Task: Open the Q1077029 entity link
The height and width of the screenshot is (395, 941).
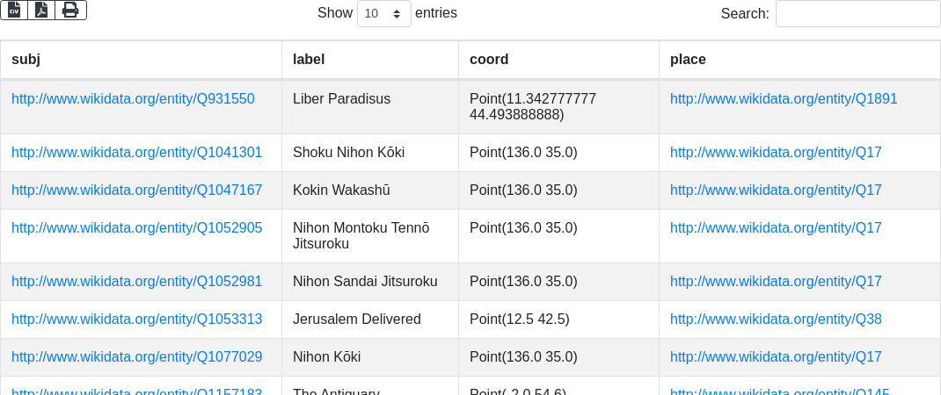Action: [x=137, y=357]
